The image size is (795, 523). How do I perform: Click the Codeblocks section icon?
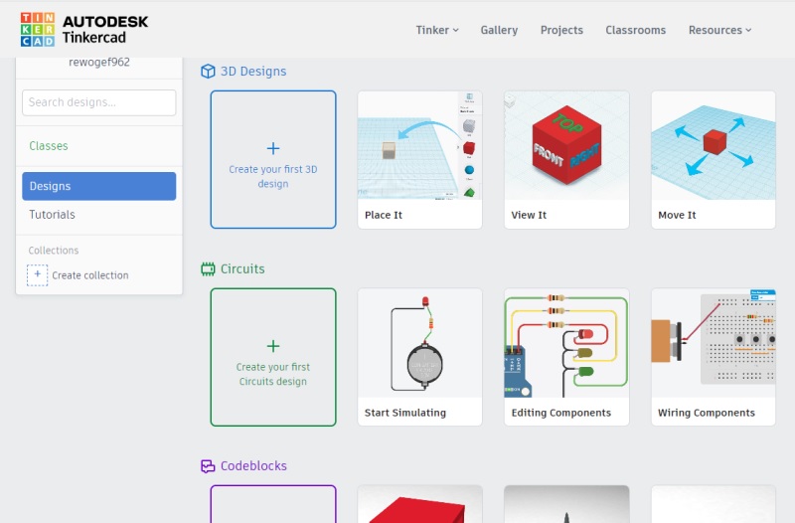coord(208,465)
